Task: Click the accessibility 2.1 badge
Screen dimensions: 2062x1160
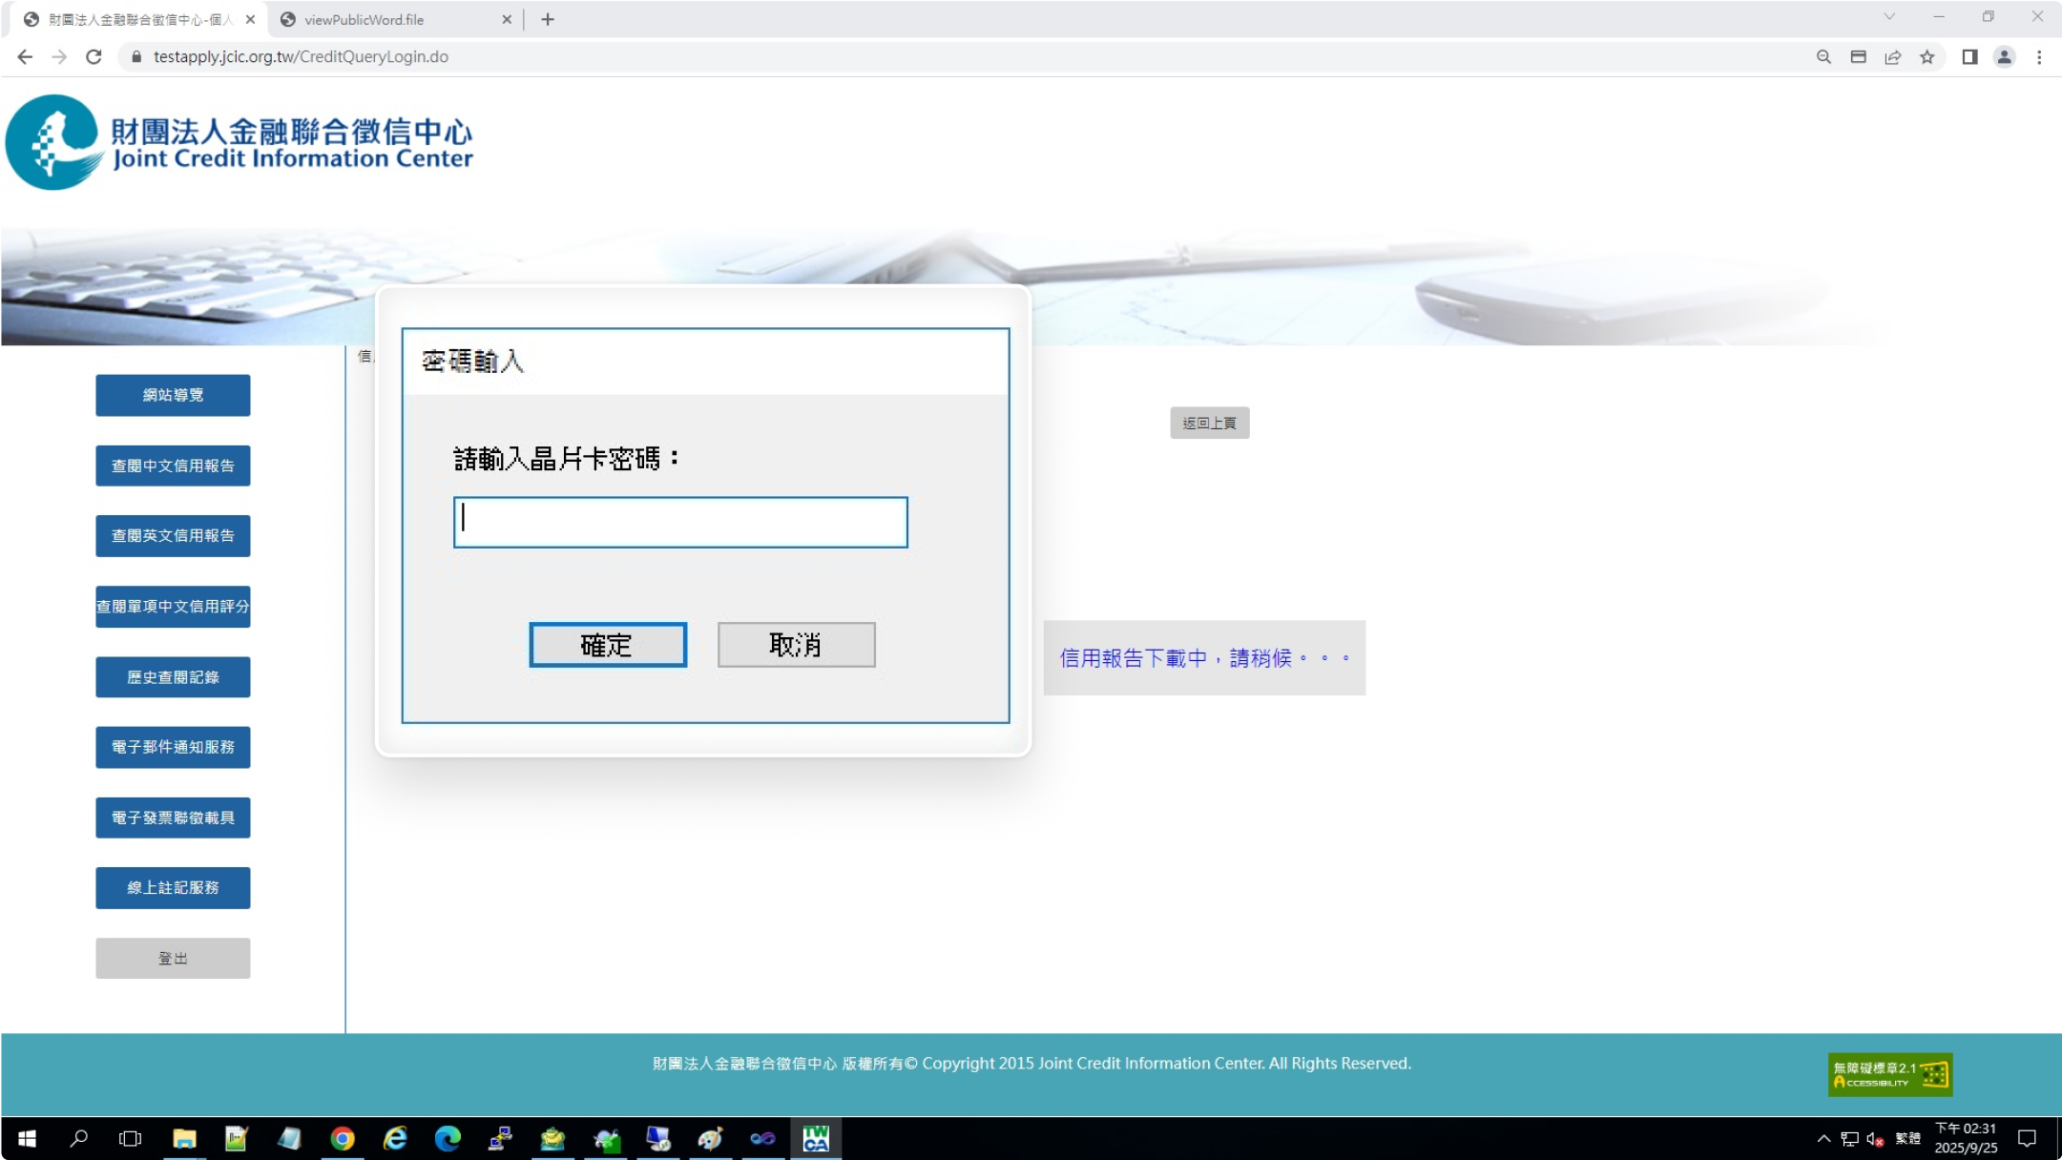Action: [x=1889, y=1075]
